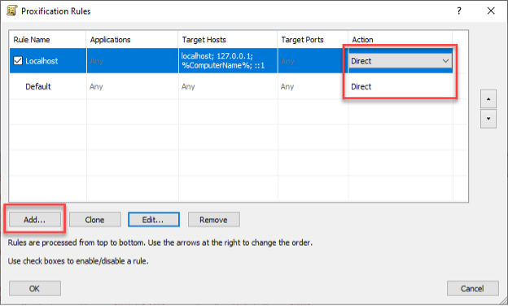508x306 pixels.
Task: Click the Add... button
Action: [35, 220]
